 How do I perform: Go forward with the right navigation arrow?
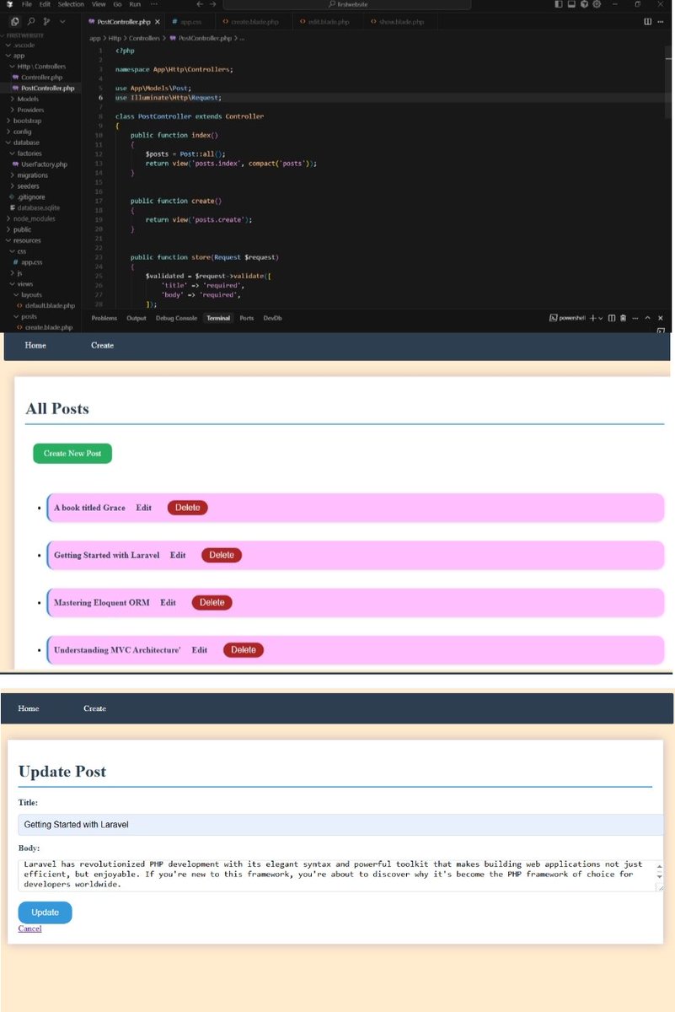(x=213, y=4)
